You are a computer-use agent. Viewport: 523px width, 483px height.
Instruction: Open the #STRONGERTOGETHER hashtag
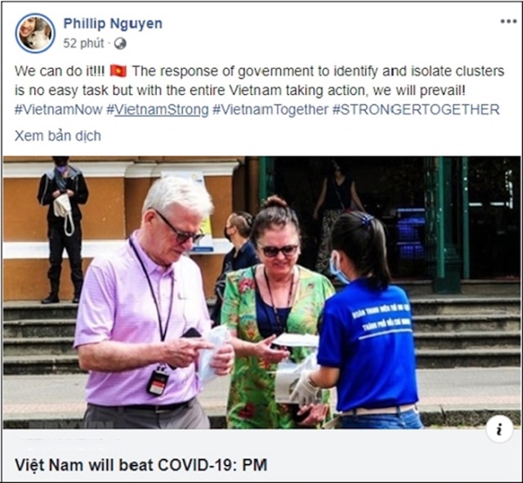pyautogui.click(x=416, y=110)
